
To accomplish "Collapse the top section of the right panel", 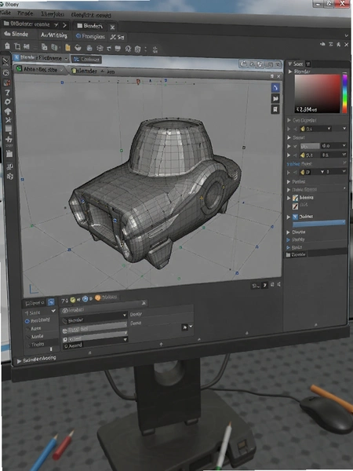I will click(x=290, y=64).
